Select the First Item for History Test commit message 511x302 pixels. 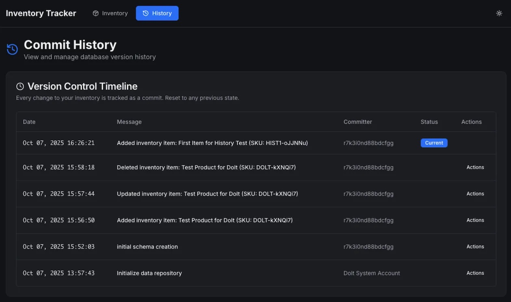click(212, 143)
